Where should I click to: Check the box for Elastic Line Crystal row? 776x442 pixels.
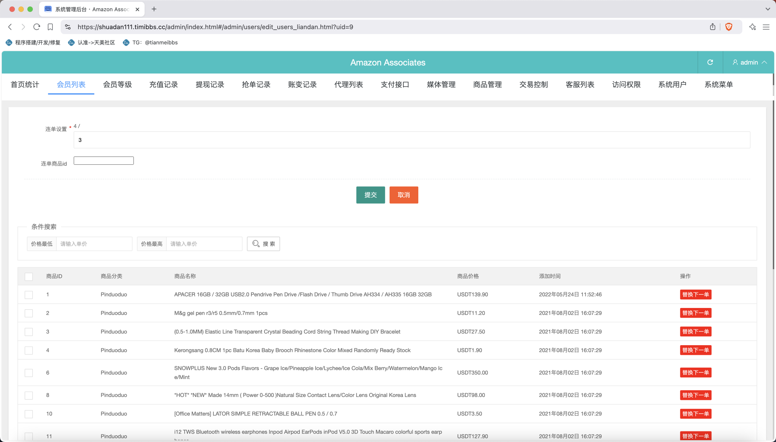(28, 332)
